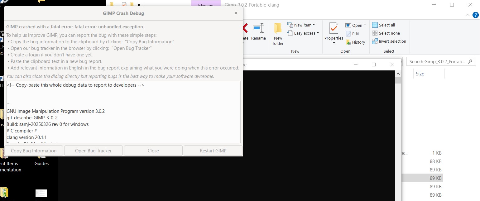
Task: Click Explorer title Gimp_3.0.2_Portable_clang
Action: (252, 5)
